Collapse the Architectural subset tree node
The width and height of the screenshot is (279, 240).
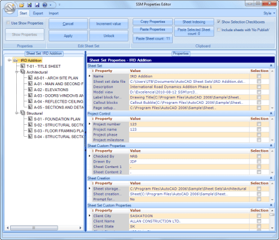pyautogui.click(x=17, y=72)
